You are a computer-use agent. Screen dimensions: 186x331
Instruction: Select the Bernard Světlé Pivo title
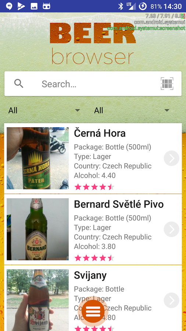point(119,204)
